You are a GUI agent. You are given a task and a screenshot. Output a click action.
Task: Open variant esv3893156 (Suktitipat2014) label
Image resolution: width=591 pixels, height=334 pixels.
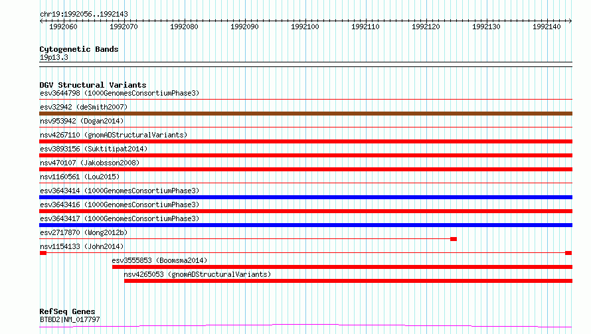(94, 149)
